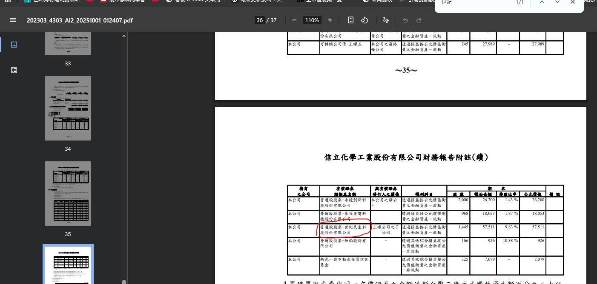The height and width of the screenshot is (284, 597).
Task: Close the find bar
Action: pyautogui.click(x=572, y=3)
